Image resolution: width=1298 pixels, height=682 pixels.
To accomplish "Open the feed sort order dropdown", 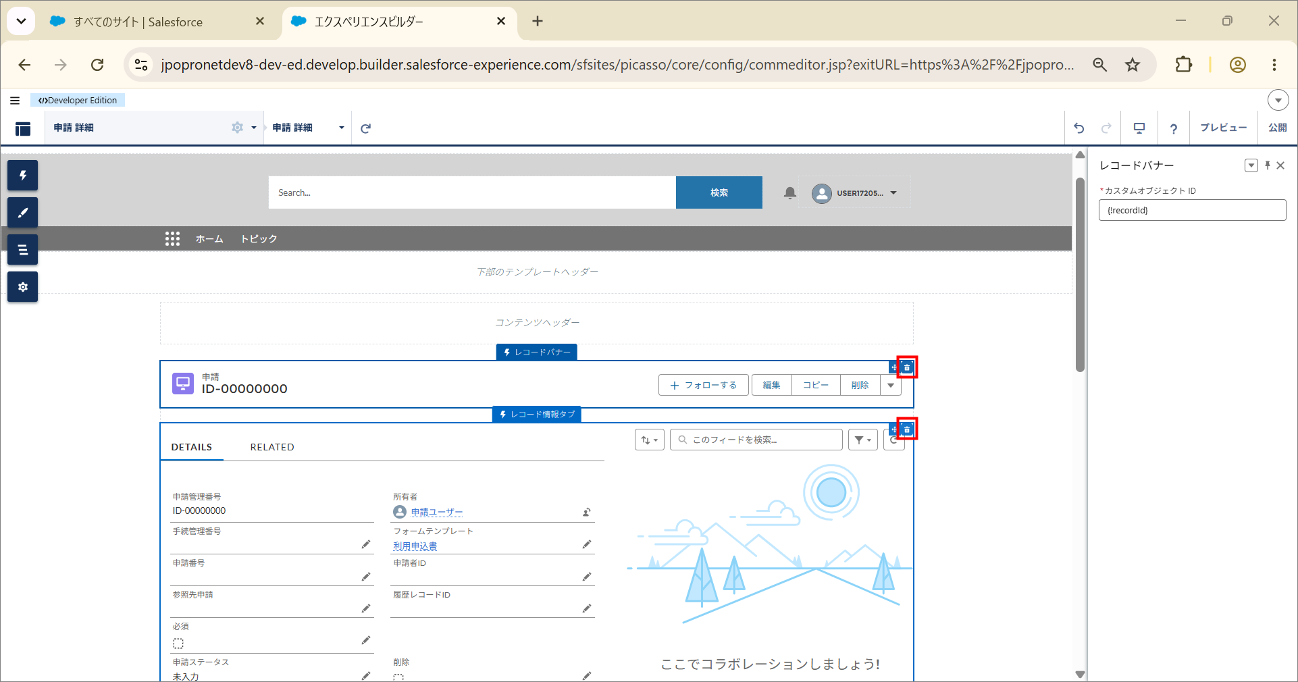I will 650,440.
